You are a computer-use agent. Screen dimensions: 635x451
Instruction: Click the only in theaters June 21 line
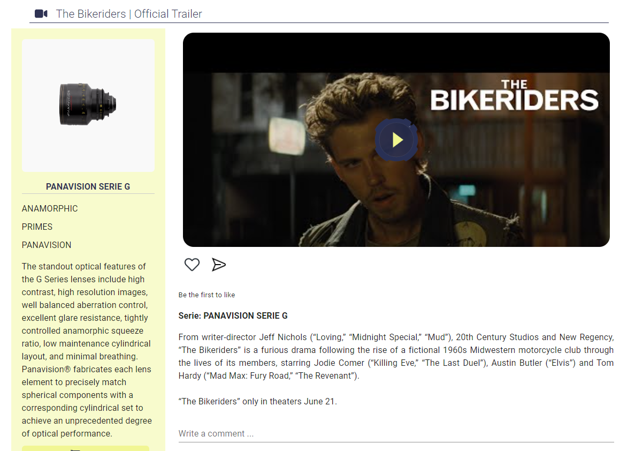pyautogui.click(x=257, y=401)
